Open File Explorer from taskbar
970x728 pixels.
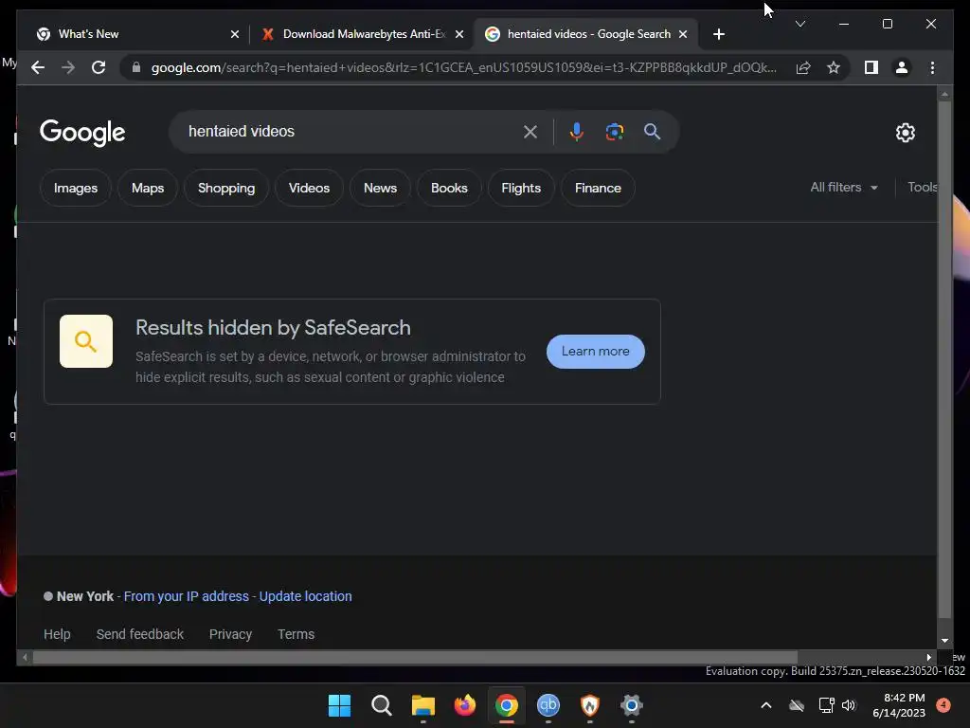tap(423, 705)
